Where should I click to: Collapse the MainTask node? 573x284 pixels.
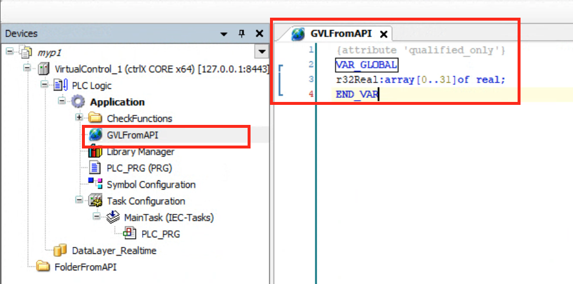pos(96,216)
